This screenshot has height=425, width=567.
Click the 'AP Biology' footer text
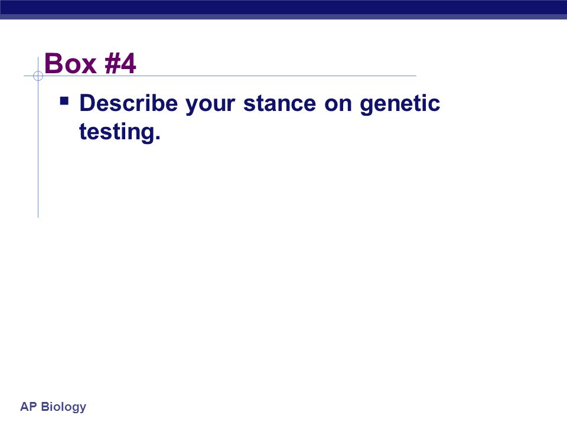53,407
